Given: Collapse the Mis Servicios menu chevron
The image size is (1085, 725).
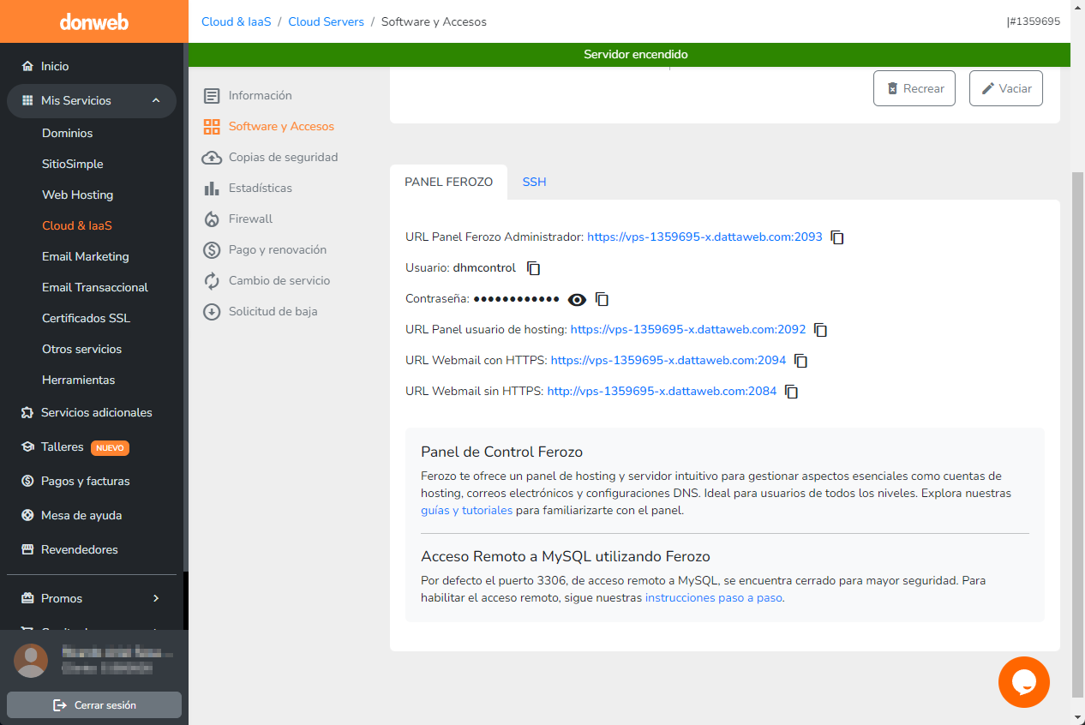Looking at the screenshot, I should tap(156, 100).
